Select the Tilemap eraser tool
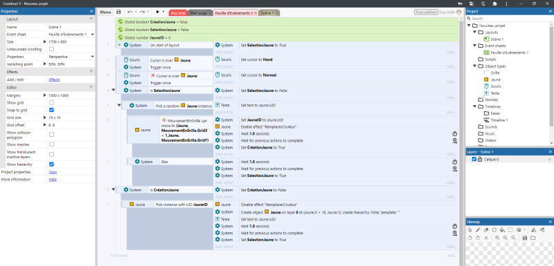Viewport: 554px width, 266px height. pyautogui.click(x=486, y=229)
